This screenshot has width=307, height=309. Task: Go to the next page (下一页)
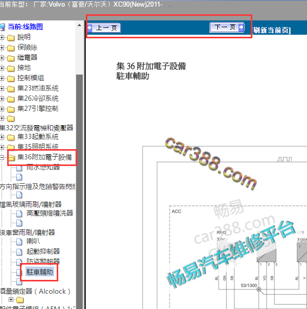(227, 27)
